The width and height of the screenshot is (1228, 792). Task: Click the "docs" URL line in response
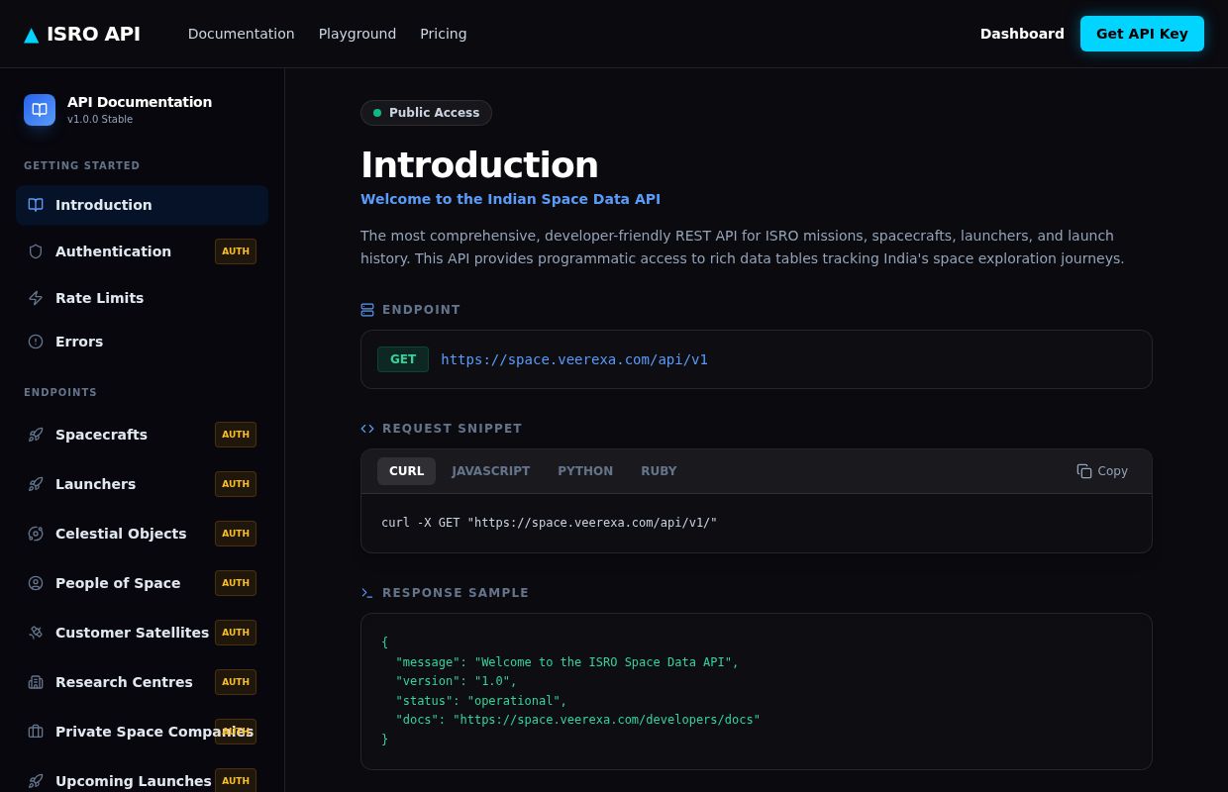tap(578, 720)
